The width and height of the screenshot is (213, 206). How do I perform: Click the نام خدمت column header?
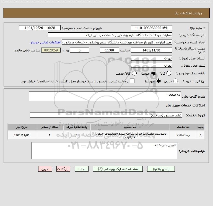coord(130,127)
